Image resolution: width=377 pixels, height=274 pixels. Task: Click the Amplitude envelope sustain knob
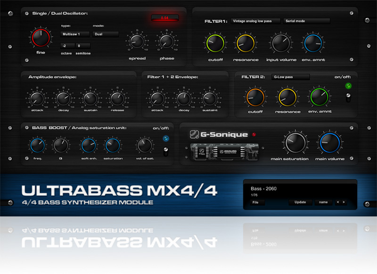[x=90, y=99]
